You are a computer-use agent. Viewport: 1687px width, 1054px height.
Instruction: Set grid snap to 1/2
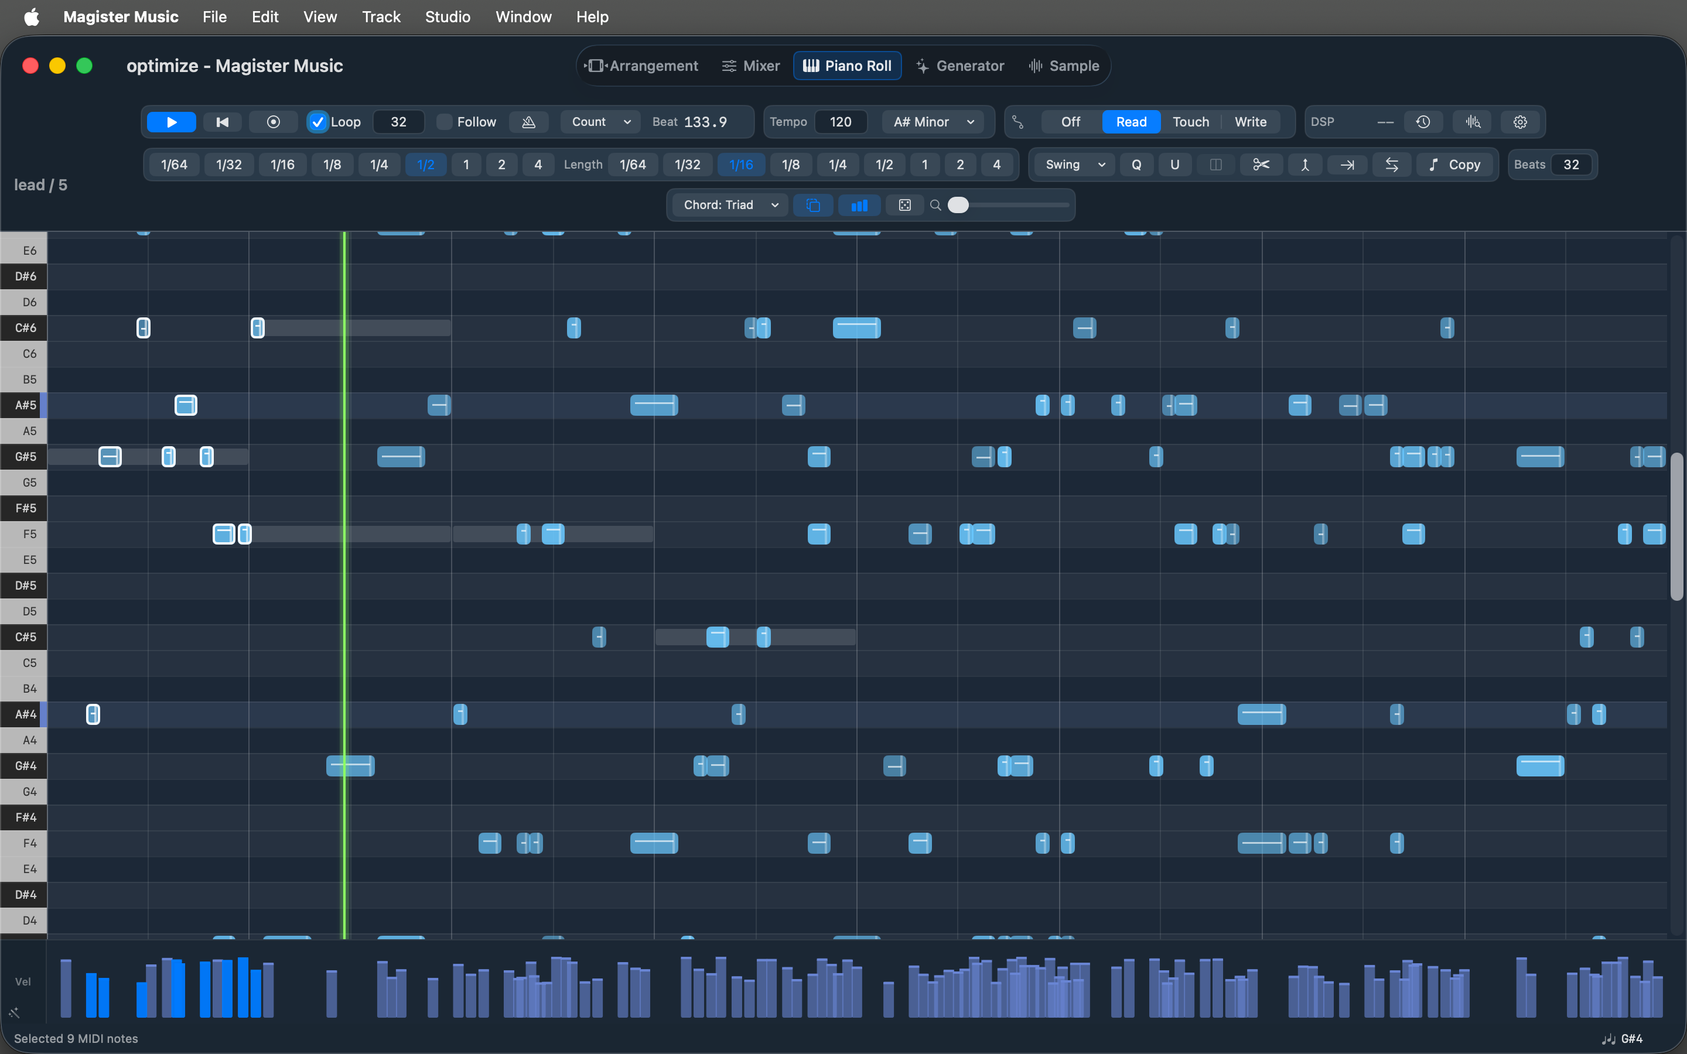click(425, 165)
